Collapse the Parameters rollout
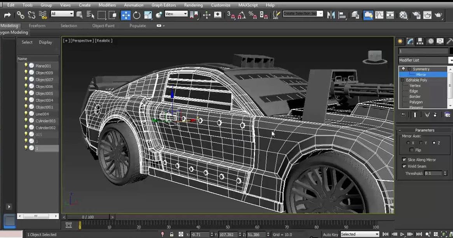The image size is (453, 238). click(x=424, y=130)
